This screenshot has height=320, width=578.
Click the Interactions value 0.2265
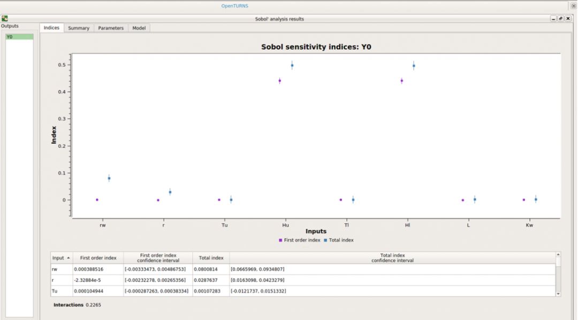click(x=93, y=305)
